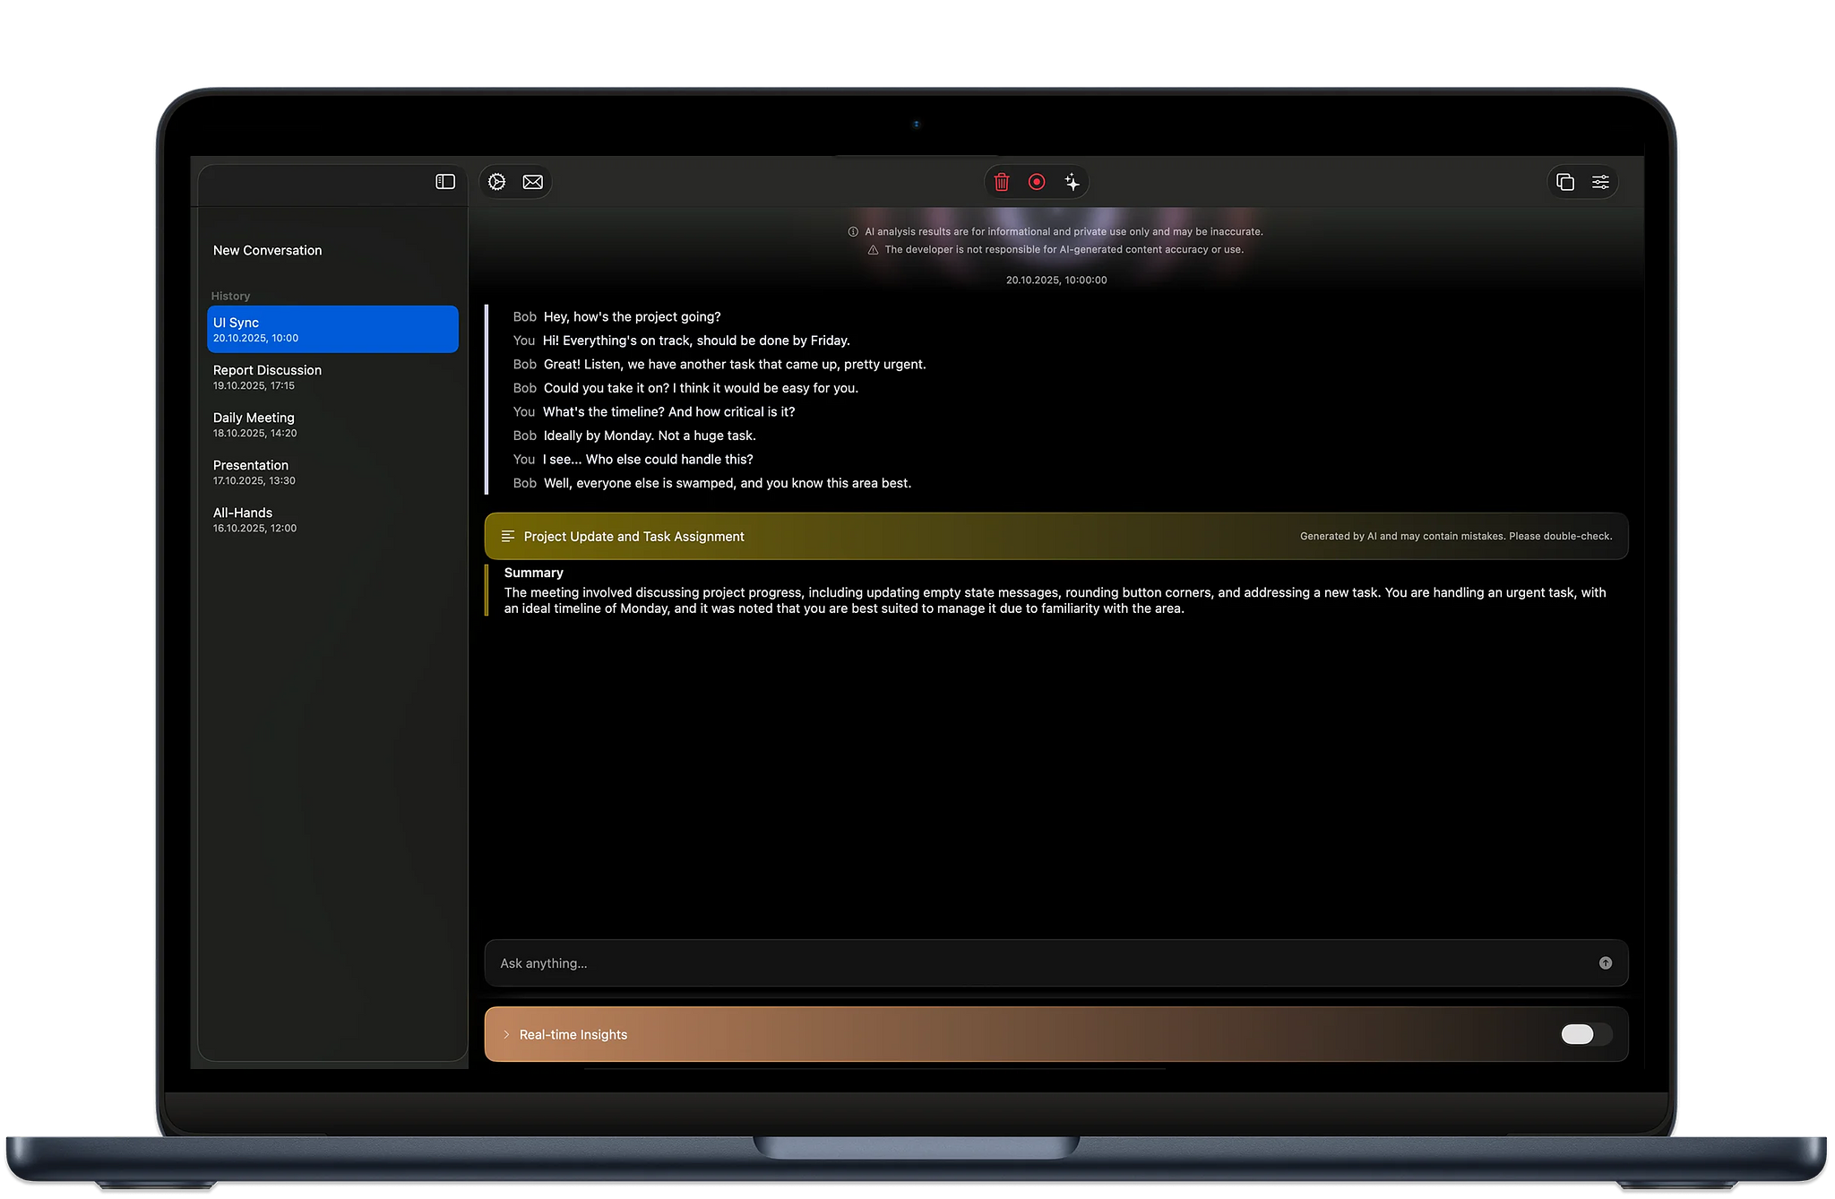1835x1199 pixels.
Task: Select Presentation from history list
Action: (252, 471)
